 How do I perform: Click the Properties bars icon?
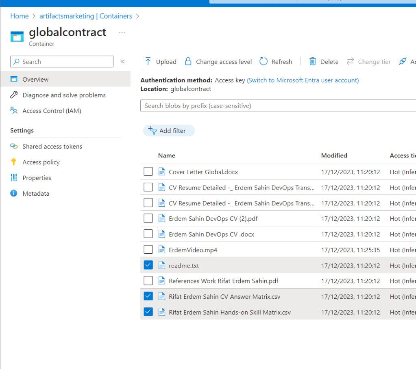(x=14, y=177)
